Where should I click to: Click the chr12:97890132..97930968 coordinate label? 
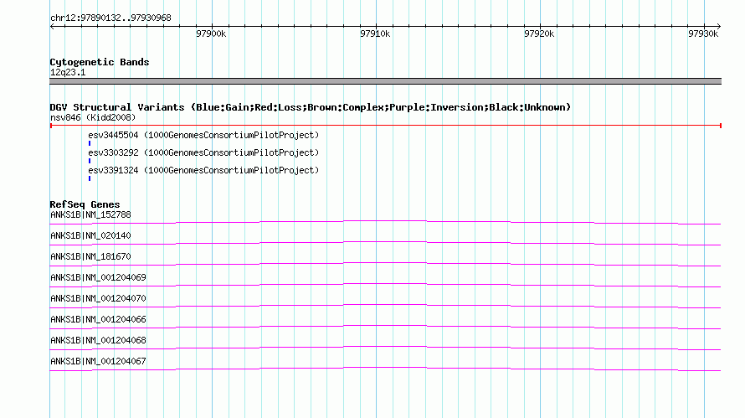click(110, 18)
